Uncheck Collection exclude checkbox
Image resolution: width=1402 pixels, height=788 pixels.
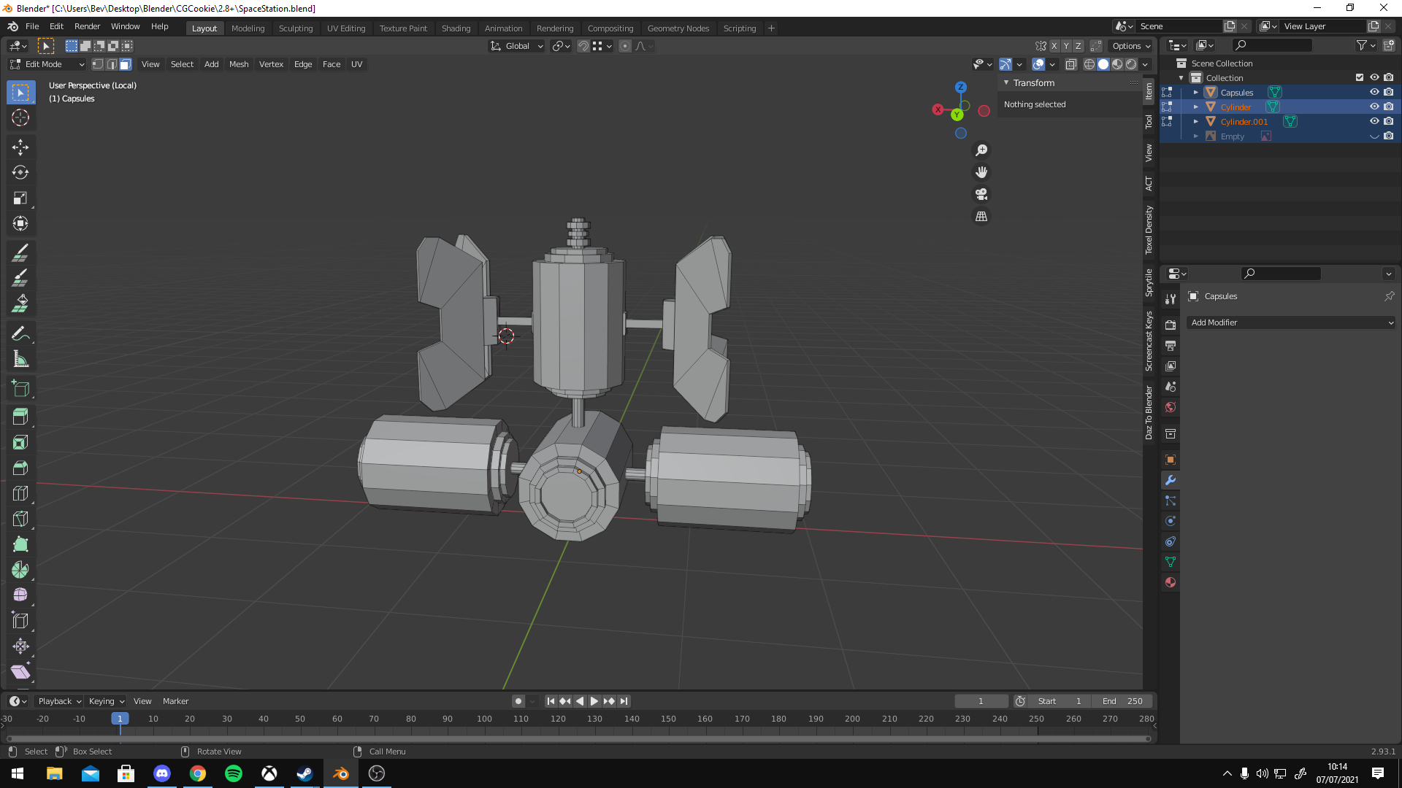pyautogui.click(x=1359, y=77)
